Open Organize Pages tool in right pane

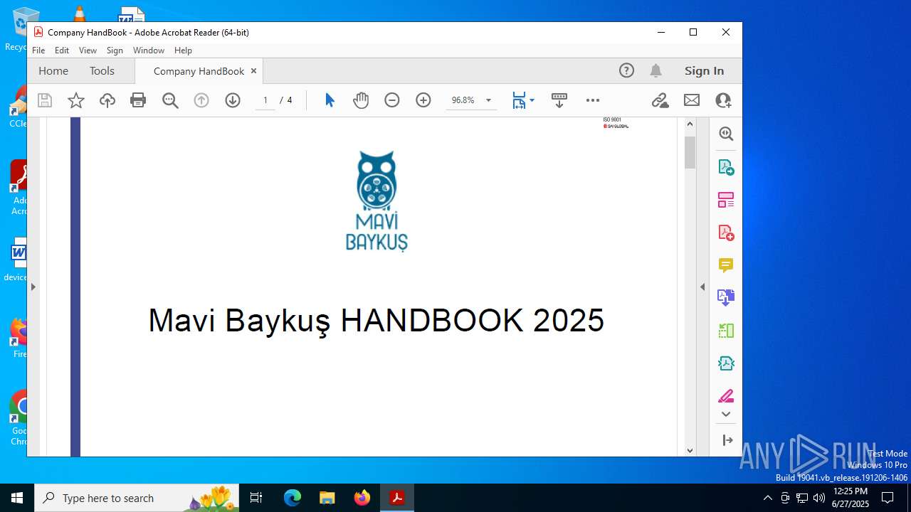[x=726, y=200]
